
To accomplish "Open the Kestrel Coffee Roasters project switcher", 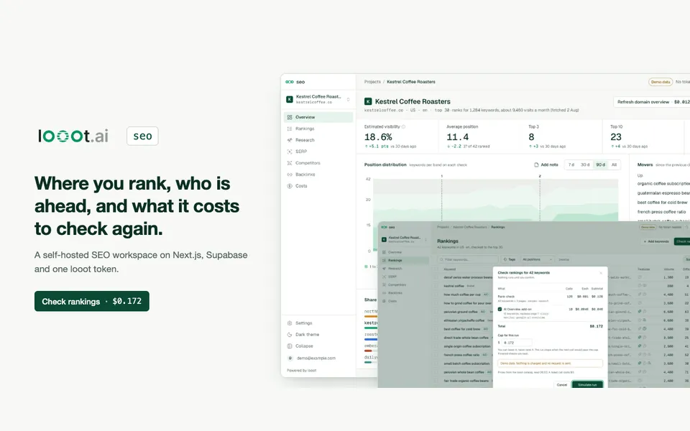I will pyautogui.click(x=318, y=99).
